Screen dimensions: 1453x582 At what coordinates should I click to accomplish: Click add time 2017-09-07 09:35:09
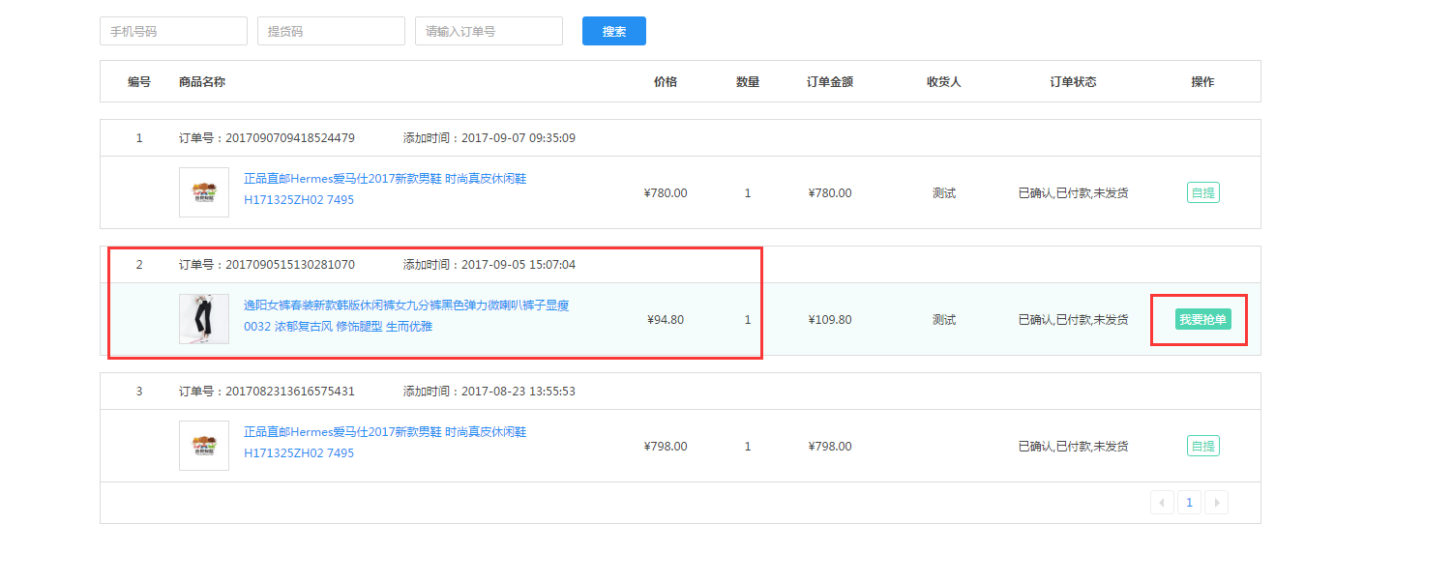(519, 138)
